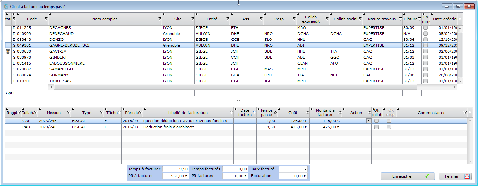
Task: Open filter on Tâche column
Action: 119,113
